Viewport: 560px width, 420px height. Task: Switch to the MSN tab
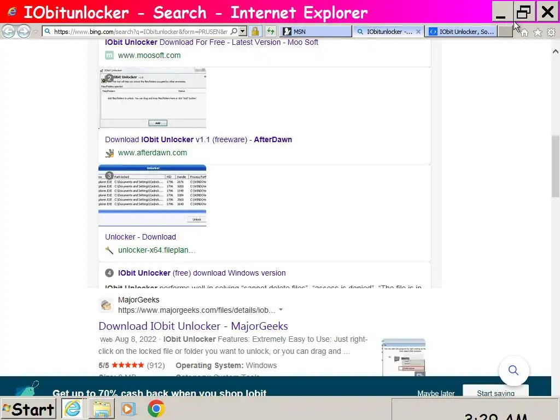pyautogui.click(x=316, y=31)
